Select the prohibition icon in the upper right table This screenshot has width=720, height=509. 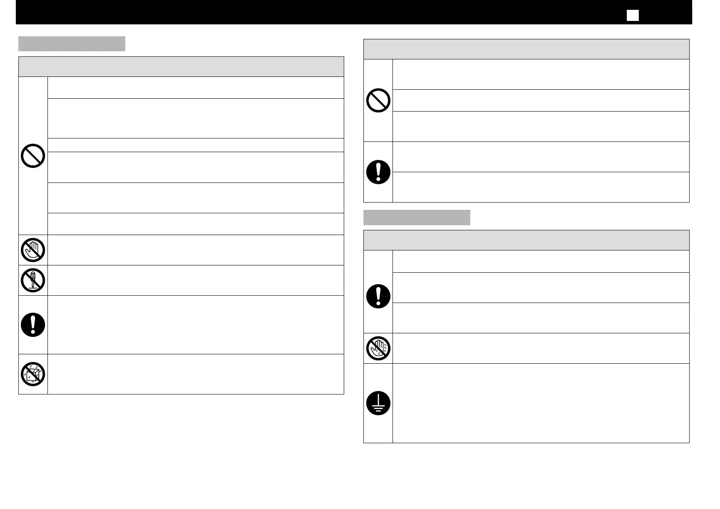coord(378,100)
